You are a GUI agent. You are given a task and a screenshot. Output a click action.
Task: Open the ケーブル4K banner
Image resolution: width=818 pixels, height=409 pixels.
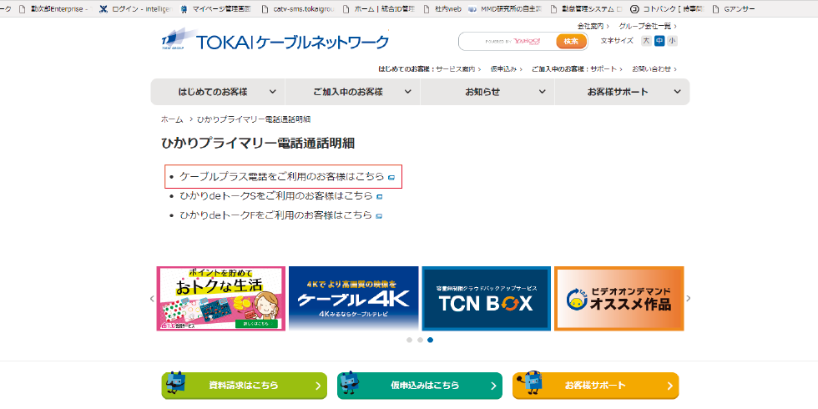[354, 299]
